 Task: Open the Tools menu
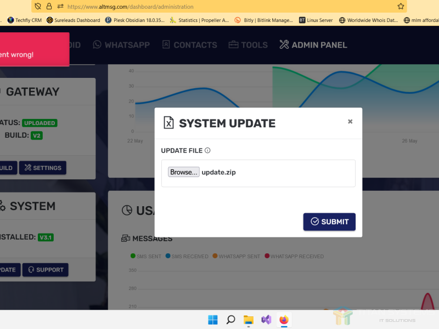(248, 45)
